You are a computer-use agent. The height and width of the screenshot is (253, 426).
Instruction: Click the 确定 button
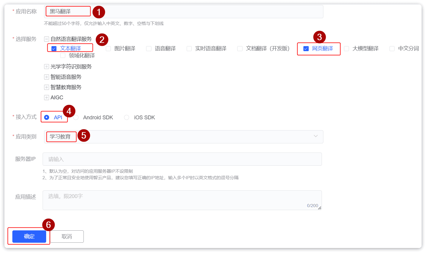click(29, 237)
